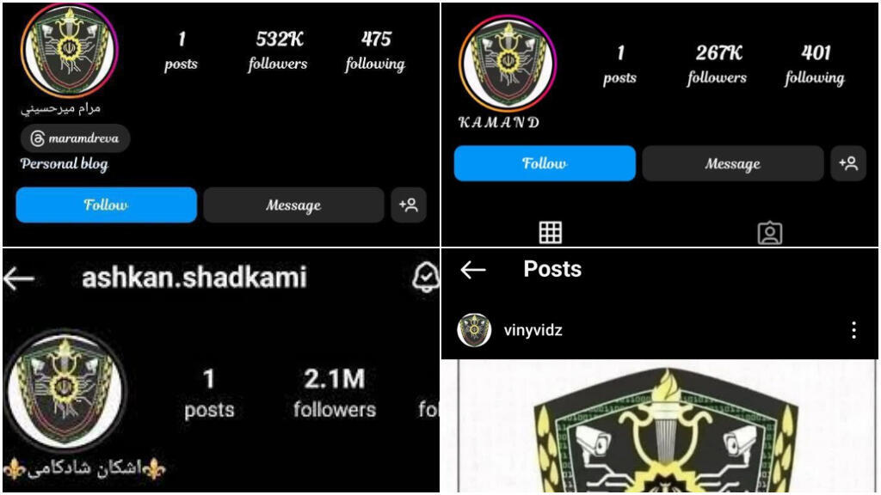The height and width of the screenshot is (495, 881).
Task: Tap the 532K followers count
Action: coord(278,51)
